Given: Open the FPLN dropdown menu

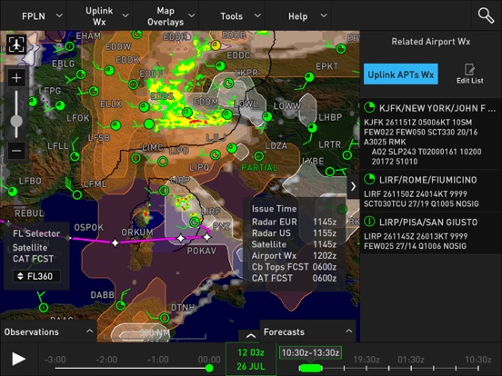Looking at the screenshot, I should pyautogui.click(x=42, y=16).
